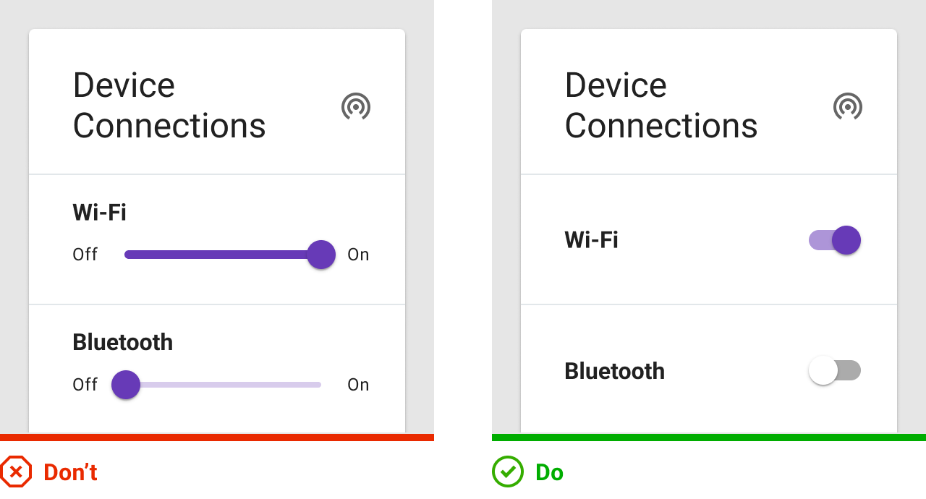Select the Wi-Fi label next to the toggle
Screen dimensions: 926x499
[591, 239]
